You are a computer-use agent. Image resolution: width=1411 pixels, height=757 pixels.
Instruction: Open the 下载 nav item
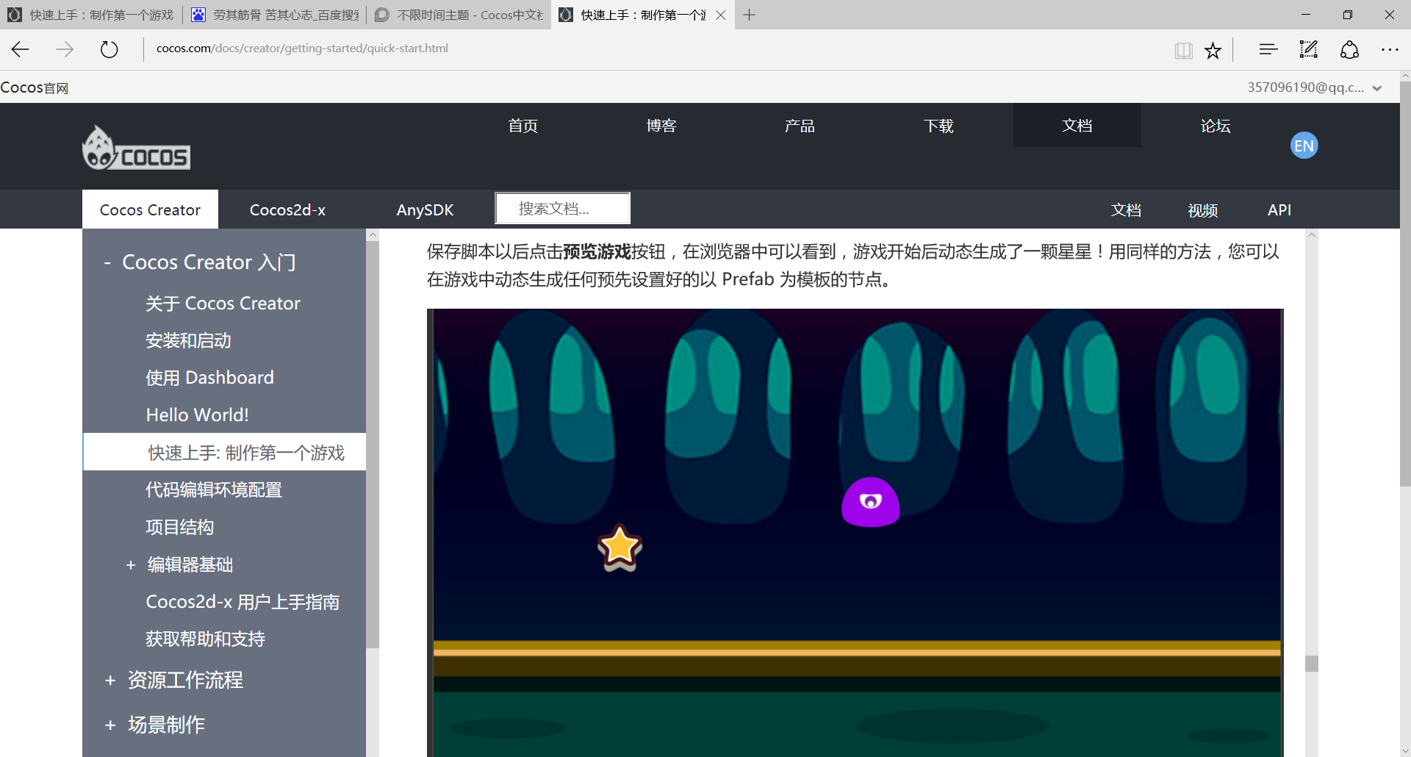[938, 126]
